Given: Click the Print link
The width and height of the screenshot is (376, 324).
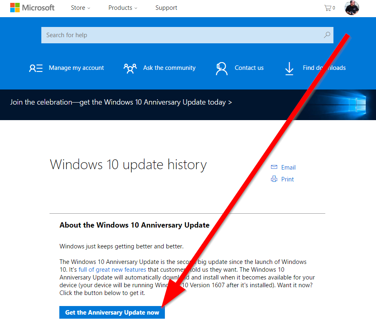Looking at the screenshot, I should [x=287, y=179].
